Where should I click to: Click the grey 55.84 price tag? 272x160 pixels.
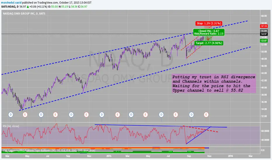[x=264, y=31]
